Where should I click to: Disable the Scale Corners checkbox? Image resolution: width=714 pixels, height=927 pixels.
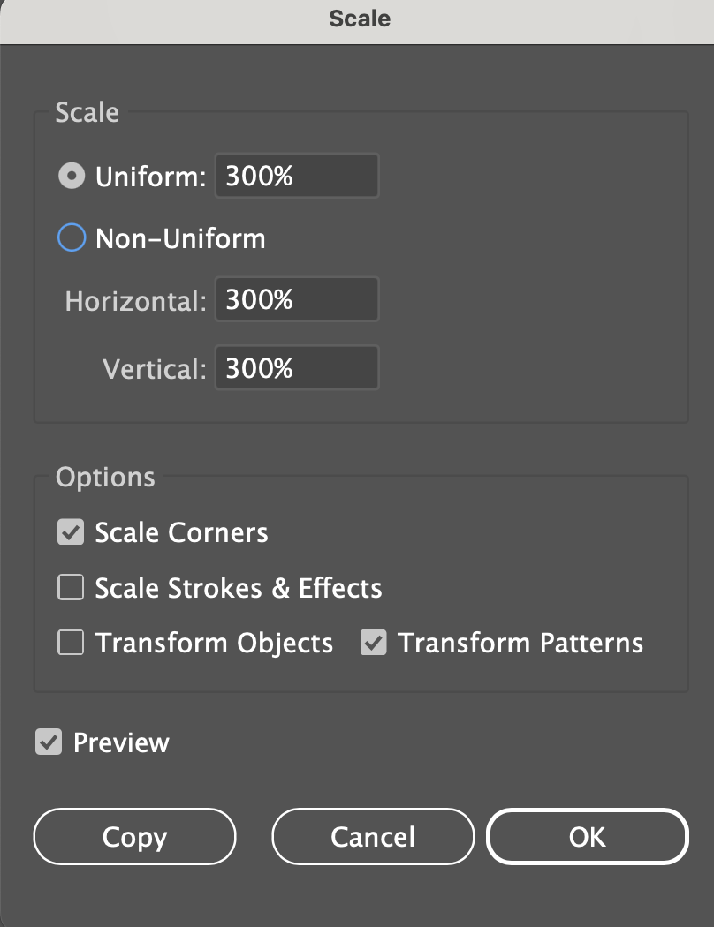click(70, 532)
